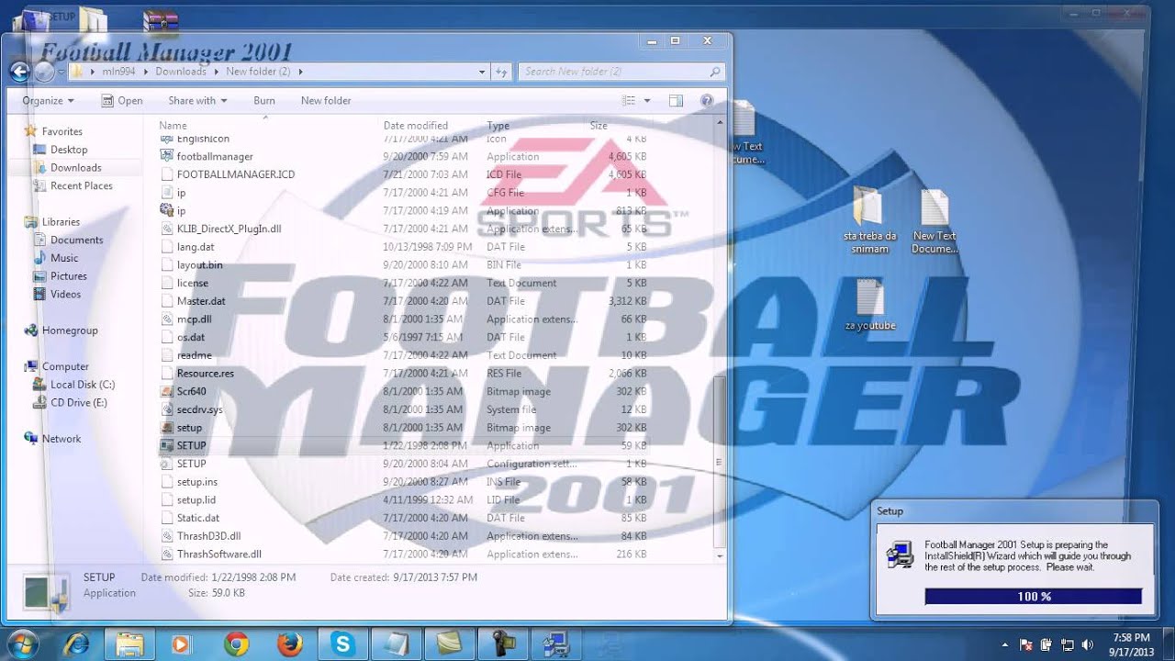Open the footballmanager application file

[x=215, y=157]
